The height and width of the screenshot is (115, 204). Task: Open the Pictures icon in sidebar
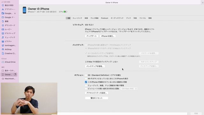pyautogui.click(x=3, y=41)
